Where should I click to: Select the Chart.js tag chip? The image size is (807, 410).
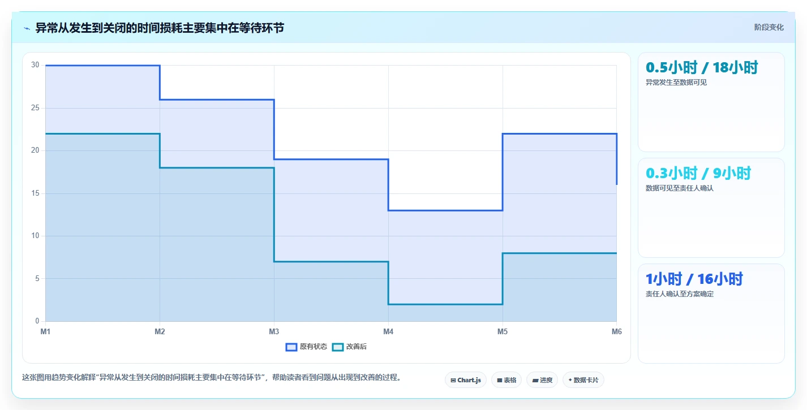466,380
